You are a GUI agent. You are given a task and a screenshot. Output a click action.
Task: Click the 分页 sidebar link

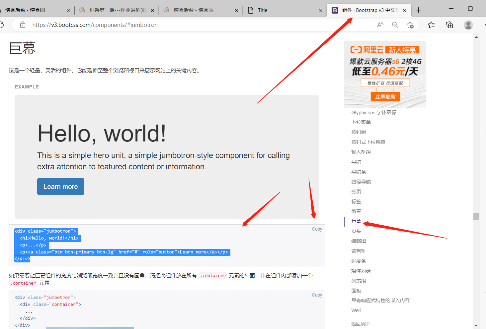(x=356, y=192)
